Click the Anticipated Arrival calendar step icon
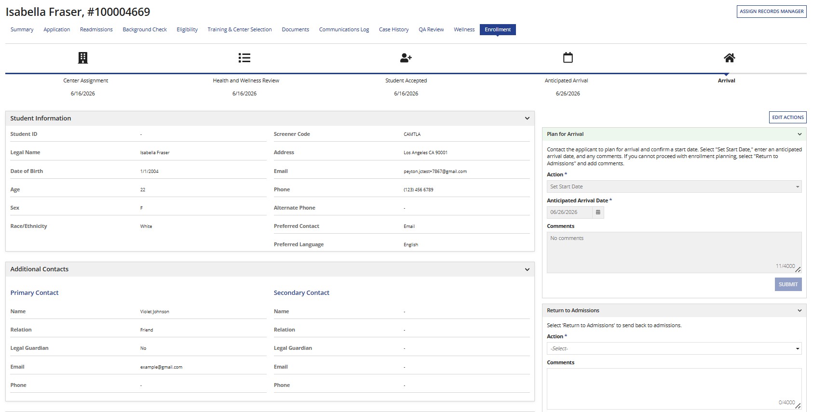 568,58
